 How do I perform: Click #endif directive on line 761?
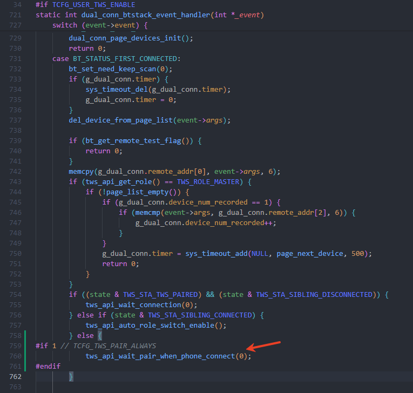click(x=48, y=367)
